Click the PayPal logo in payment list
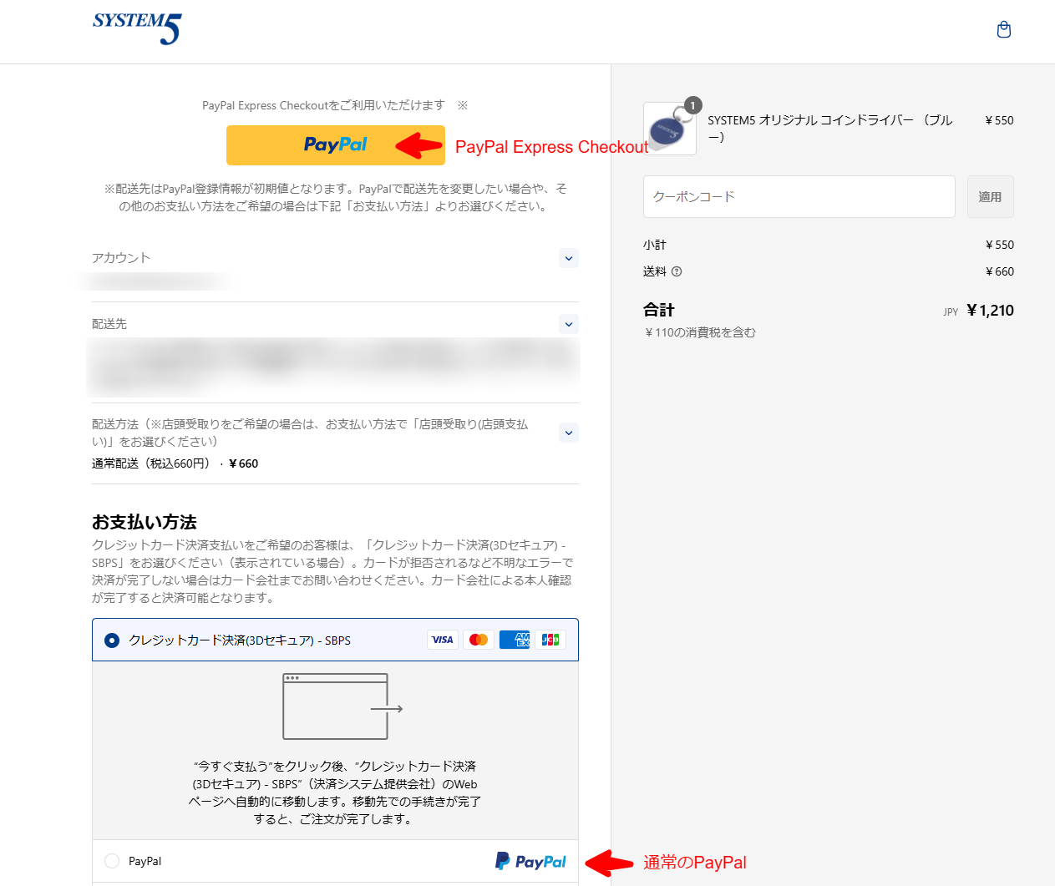1055x886 pixels. tap(530, 861)
